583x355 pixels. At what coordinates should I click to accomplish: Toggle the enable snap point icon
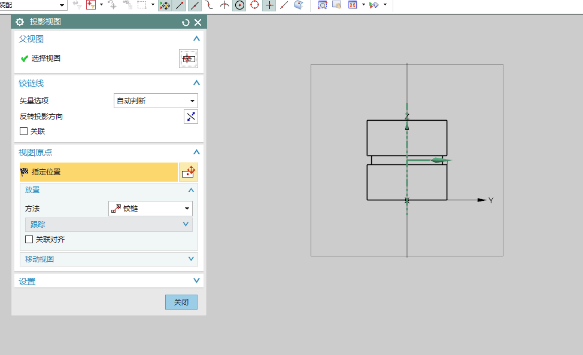coord(165,5)
